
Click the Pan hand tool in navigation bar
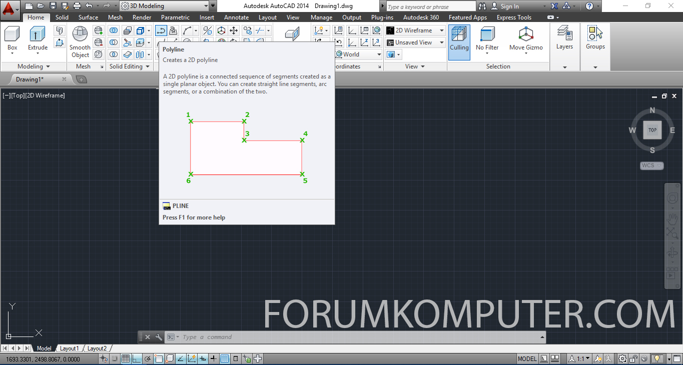pos(672,218)
